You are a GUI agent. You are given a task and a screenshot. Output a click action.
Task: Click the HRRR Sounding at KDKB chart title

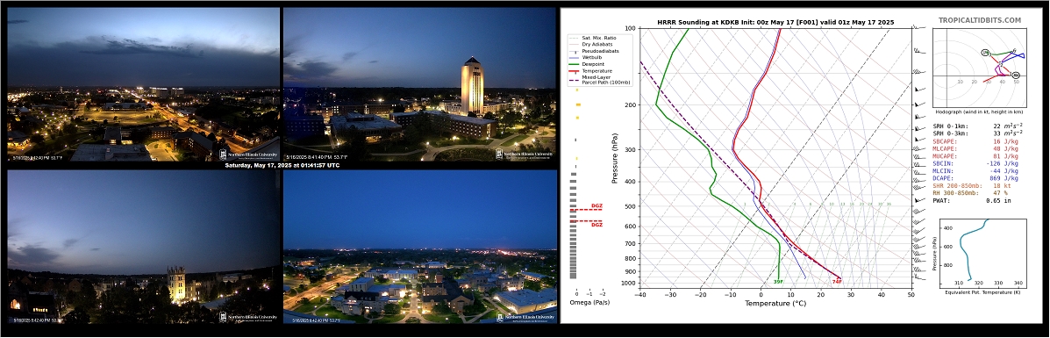point(775,22)
